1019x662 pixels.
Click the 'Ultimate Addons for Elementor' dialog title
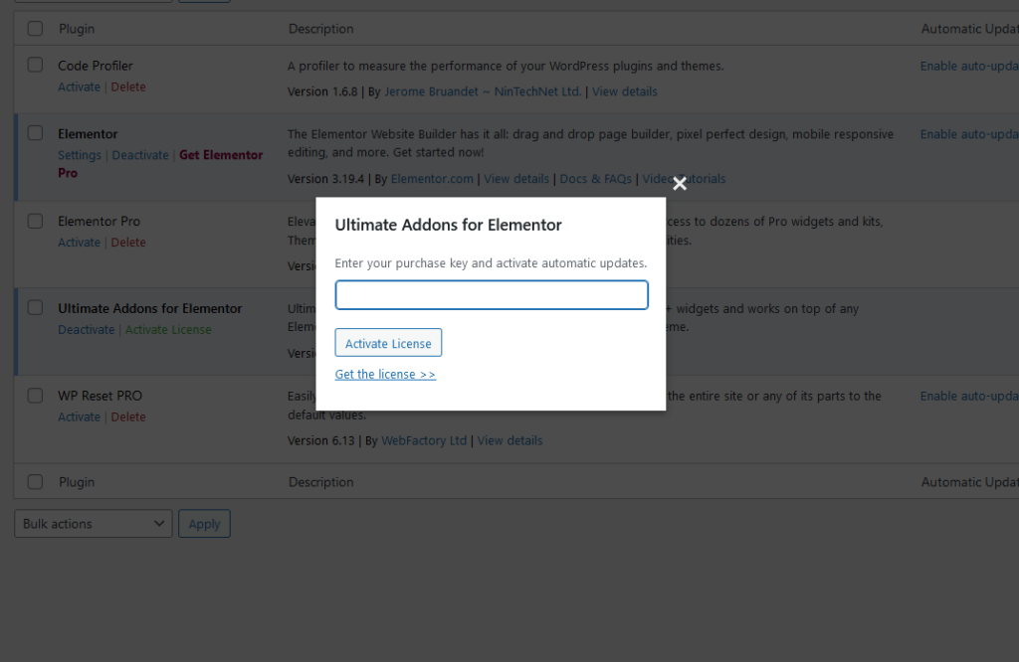tap(449, 225)
